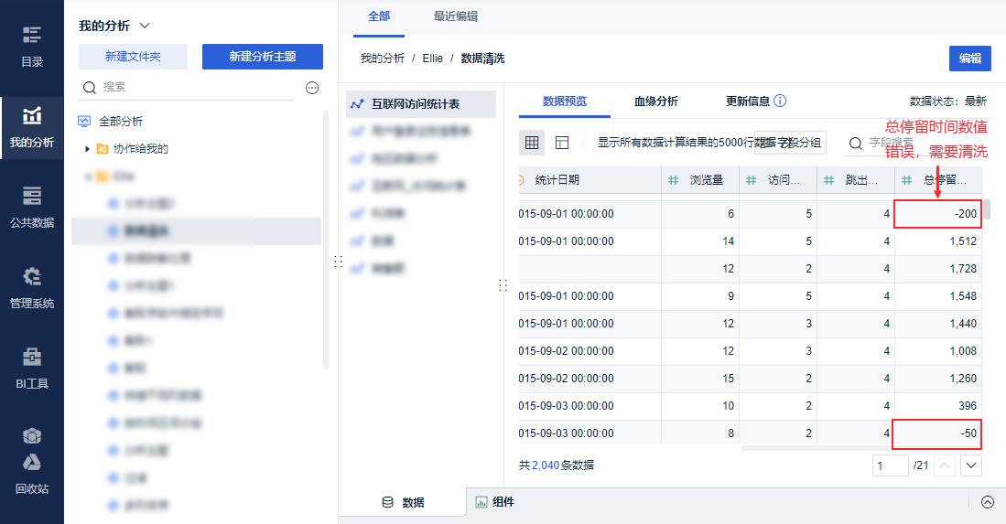Screen dimensions: 1006x524
Task: Click the info icon next to 更新信息
Action: click(x=780, y=102)
